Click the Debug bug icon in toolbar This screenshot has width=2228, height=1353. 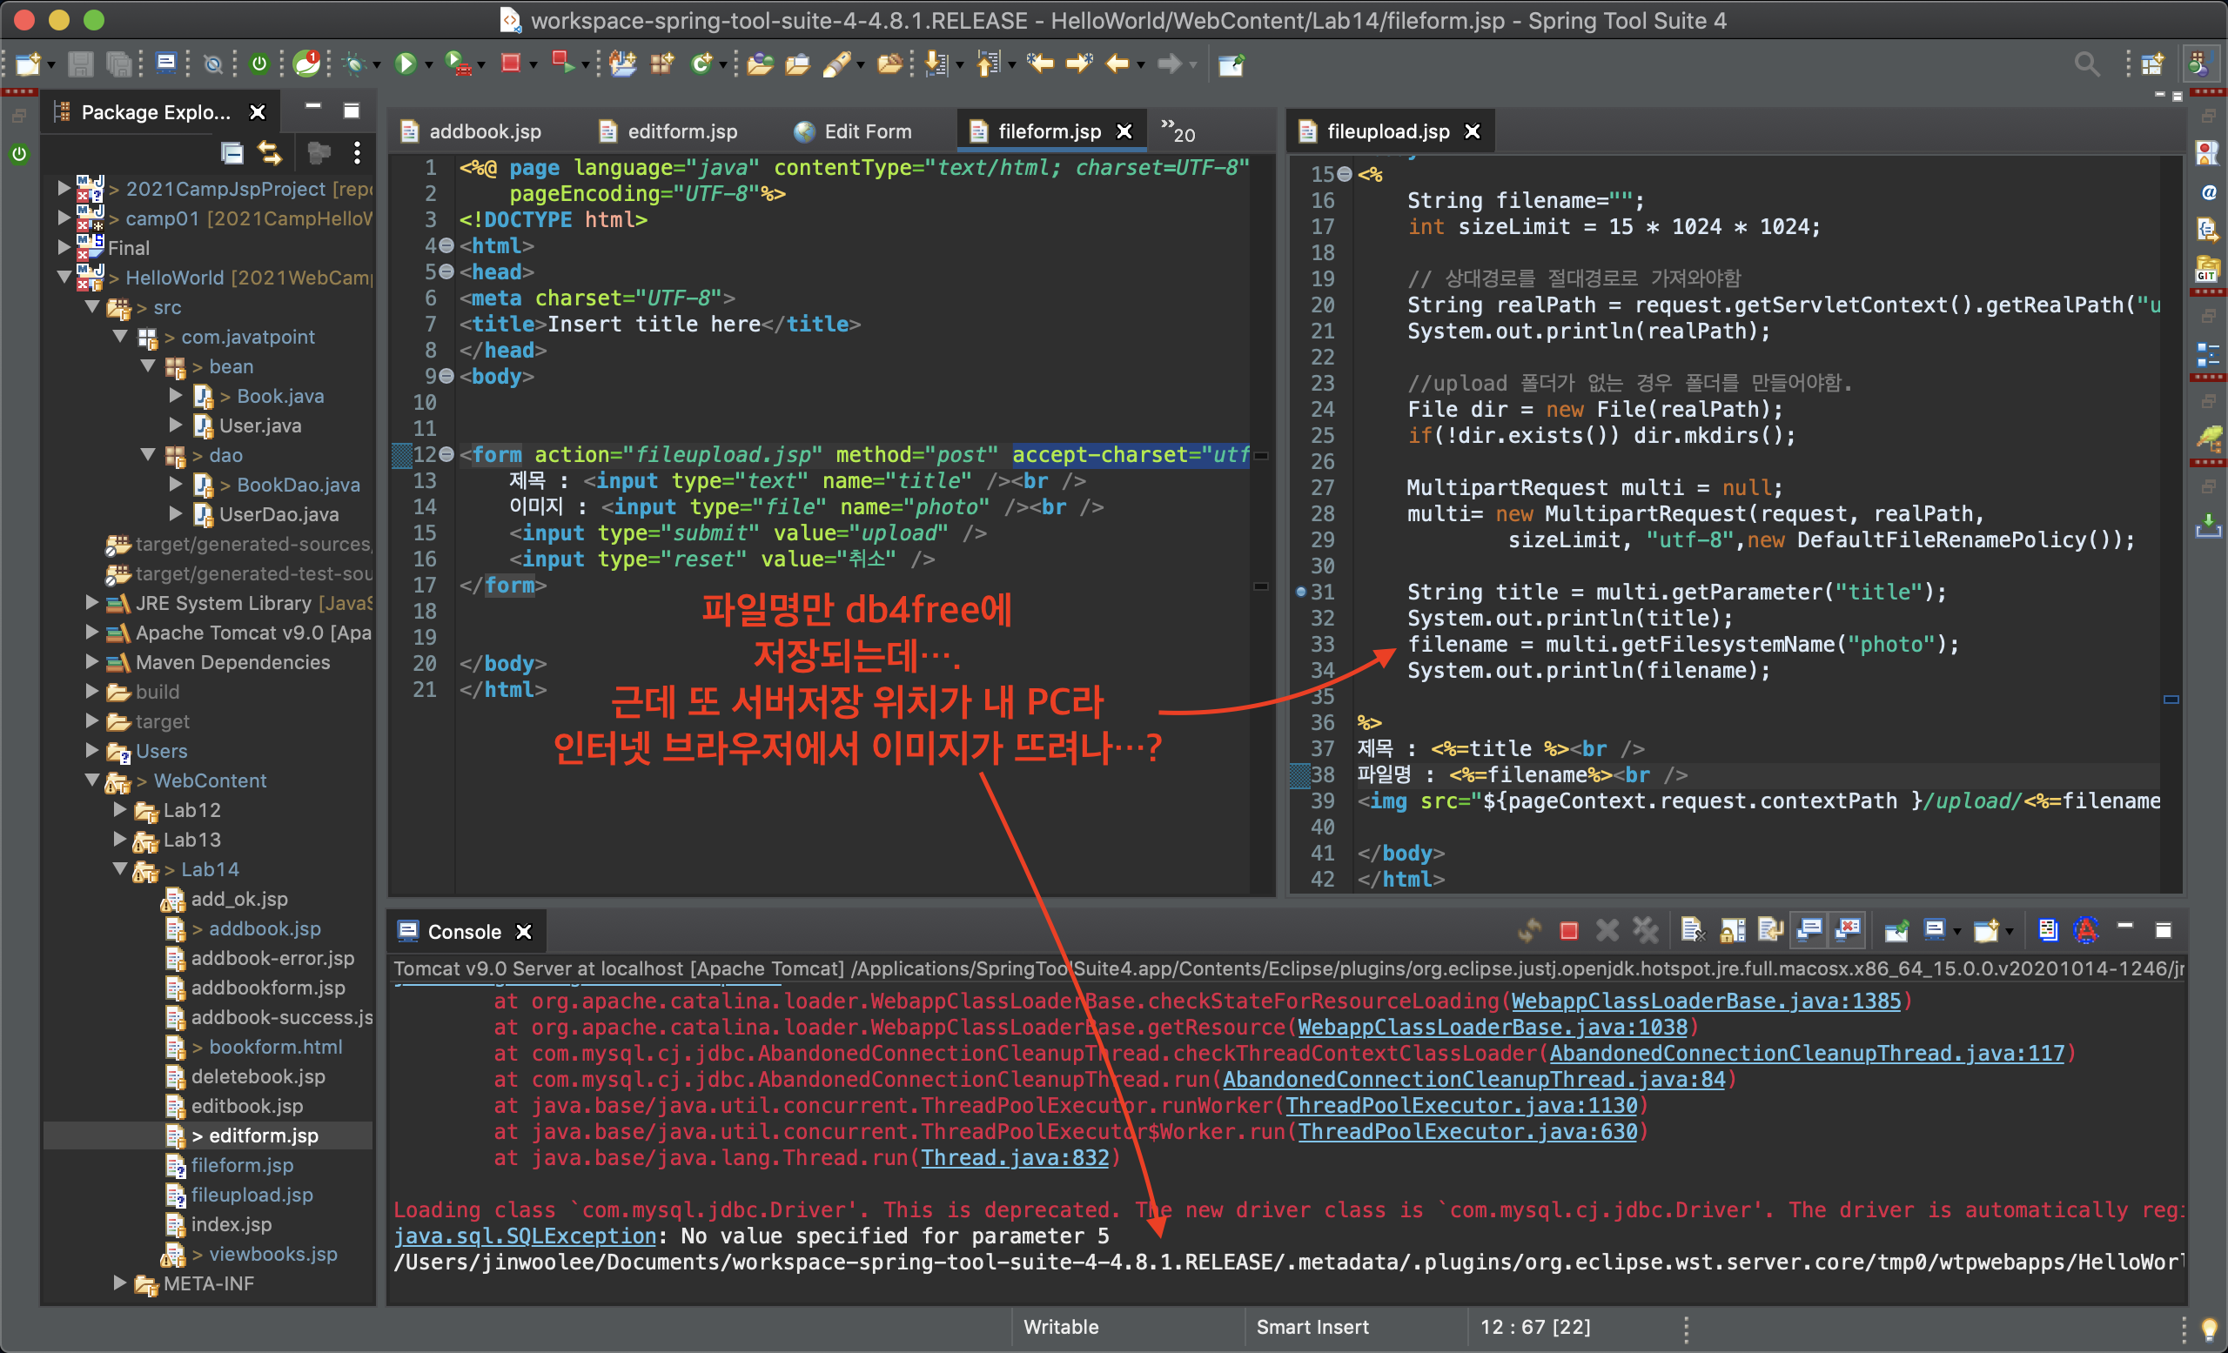click(x=354, y=64)
